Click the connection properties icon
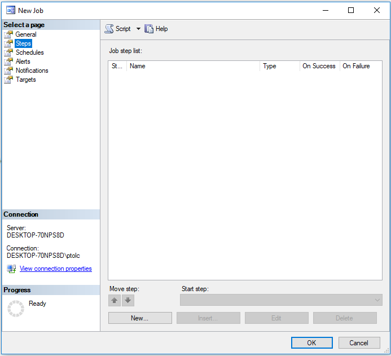 11,269
